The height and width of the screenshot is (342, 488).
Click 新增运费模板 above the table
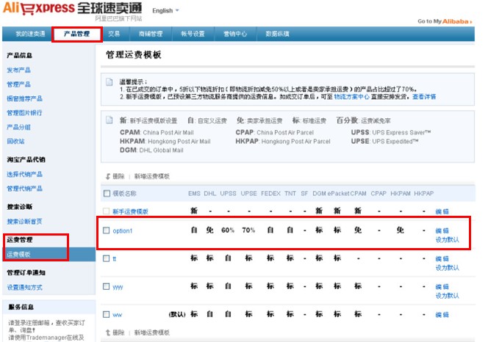pos(152,176)
